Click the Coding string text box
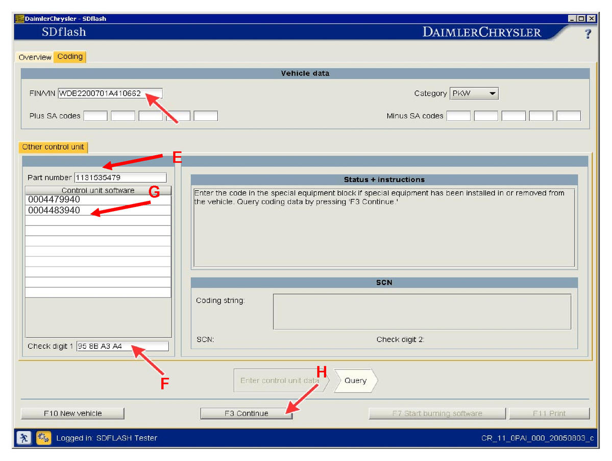 [422, 312]
